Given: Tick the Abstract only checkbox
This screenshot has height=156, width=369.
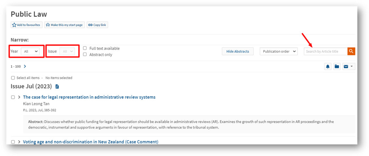Looking at the screenshot, I should point(85,54).
